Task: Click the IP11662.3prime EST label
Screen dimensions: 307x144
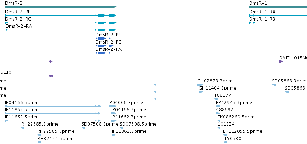Action: (129, 117)
